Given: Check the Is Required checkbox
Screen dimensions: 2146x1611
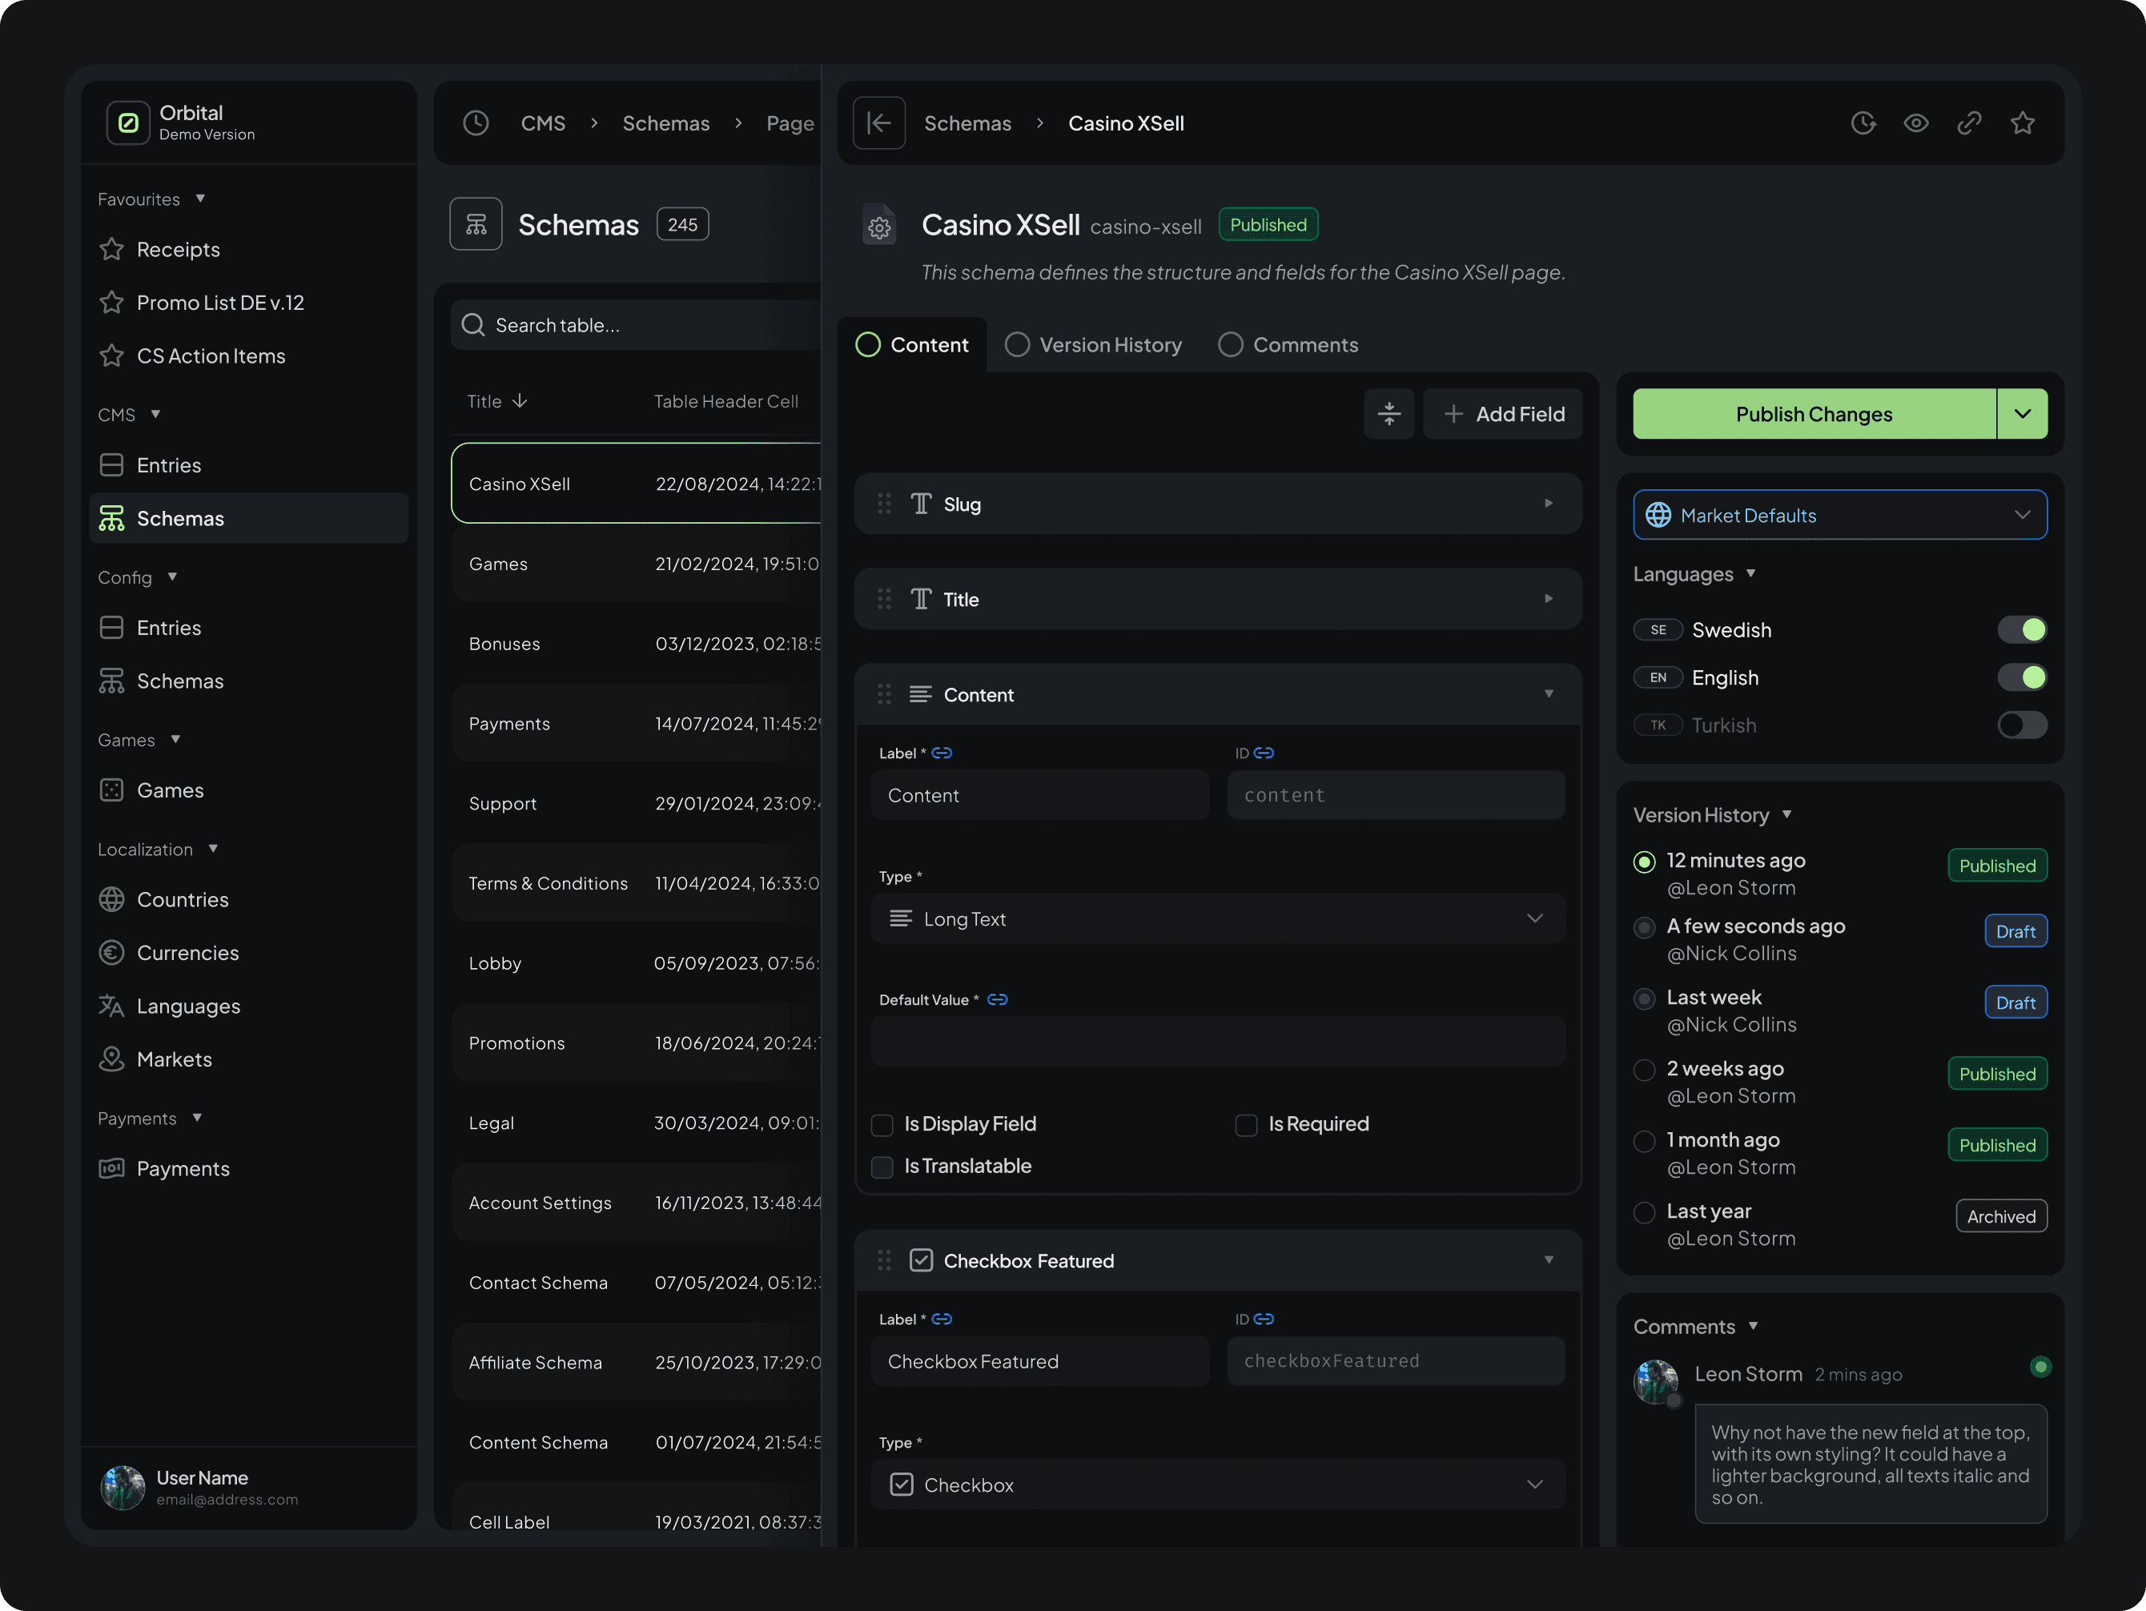Looking at the screenshot, I should (1247, 1125).
